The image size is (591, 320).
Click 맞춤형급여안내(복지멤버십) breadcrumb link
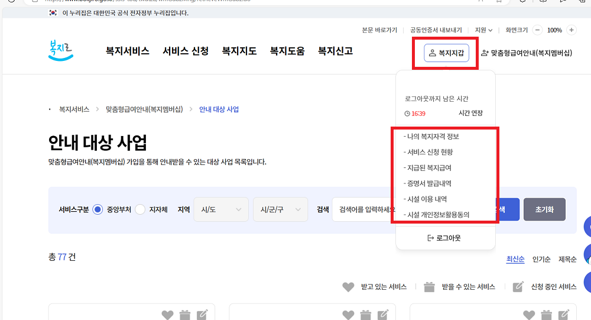pos(144,109)
